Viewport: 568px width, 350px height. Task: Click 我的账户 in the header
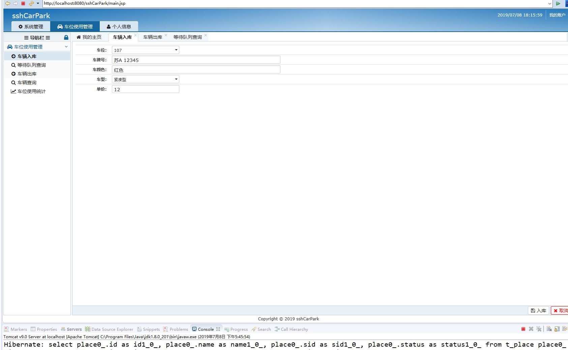tap(557, 15)
